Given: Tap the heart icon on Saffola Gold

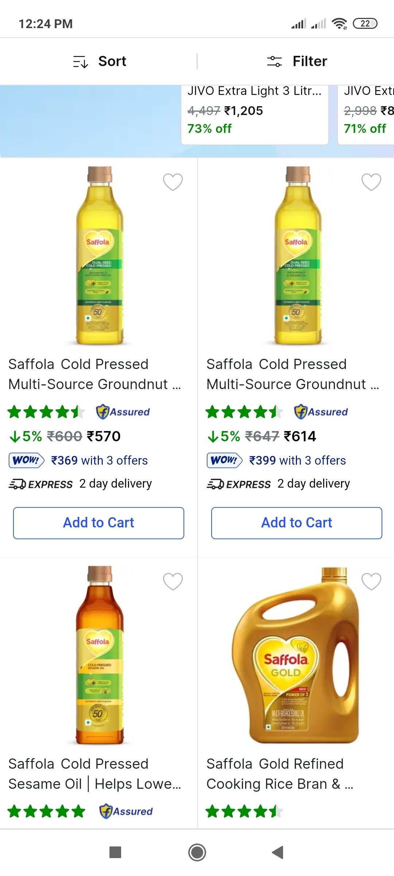Looking at the screenshot, I should 371,581.
